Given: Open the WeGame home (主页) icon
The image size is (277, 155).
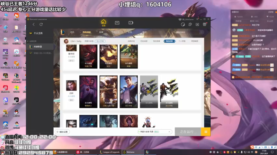Looking at the screenshot, I should click(104, 23).
